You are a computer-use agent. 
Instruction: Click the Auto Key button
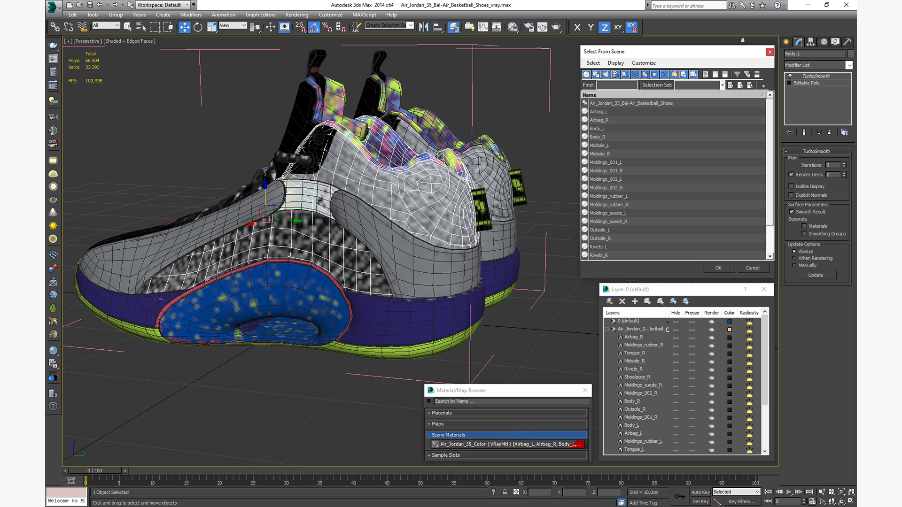coord(700,492)
